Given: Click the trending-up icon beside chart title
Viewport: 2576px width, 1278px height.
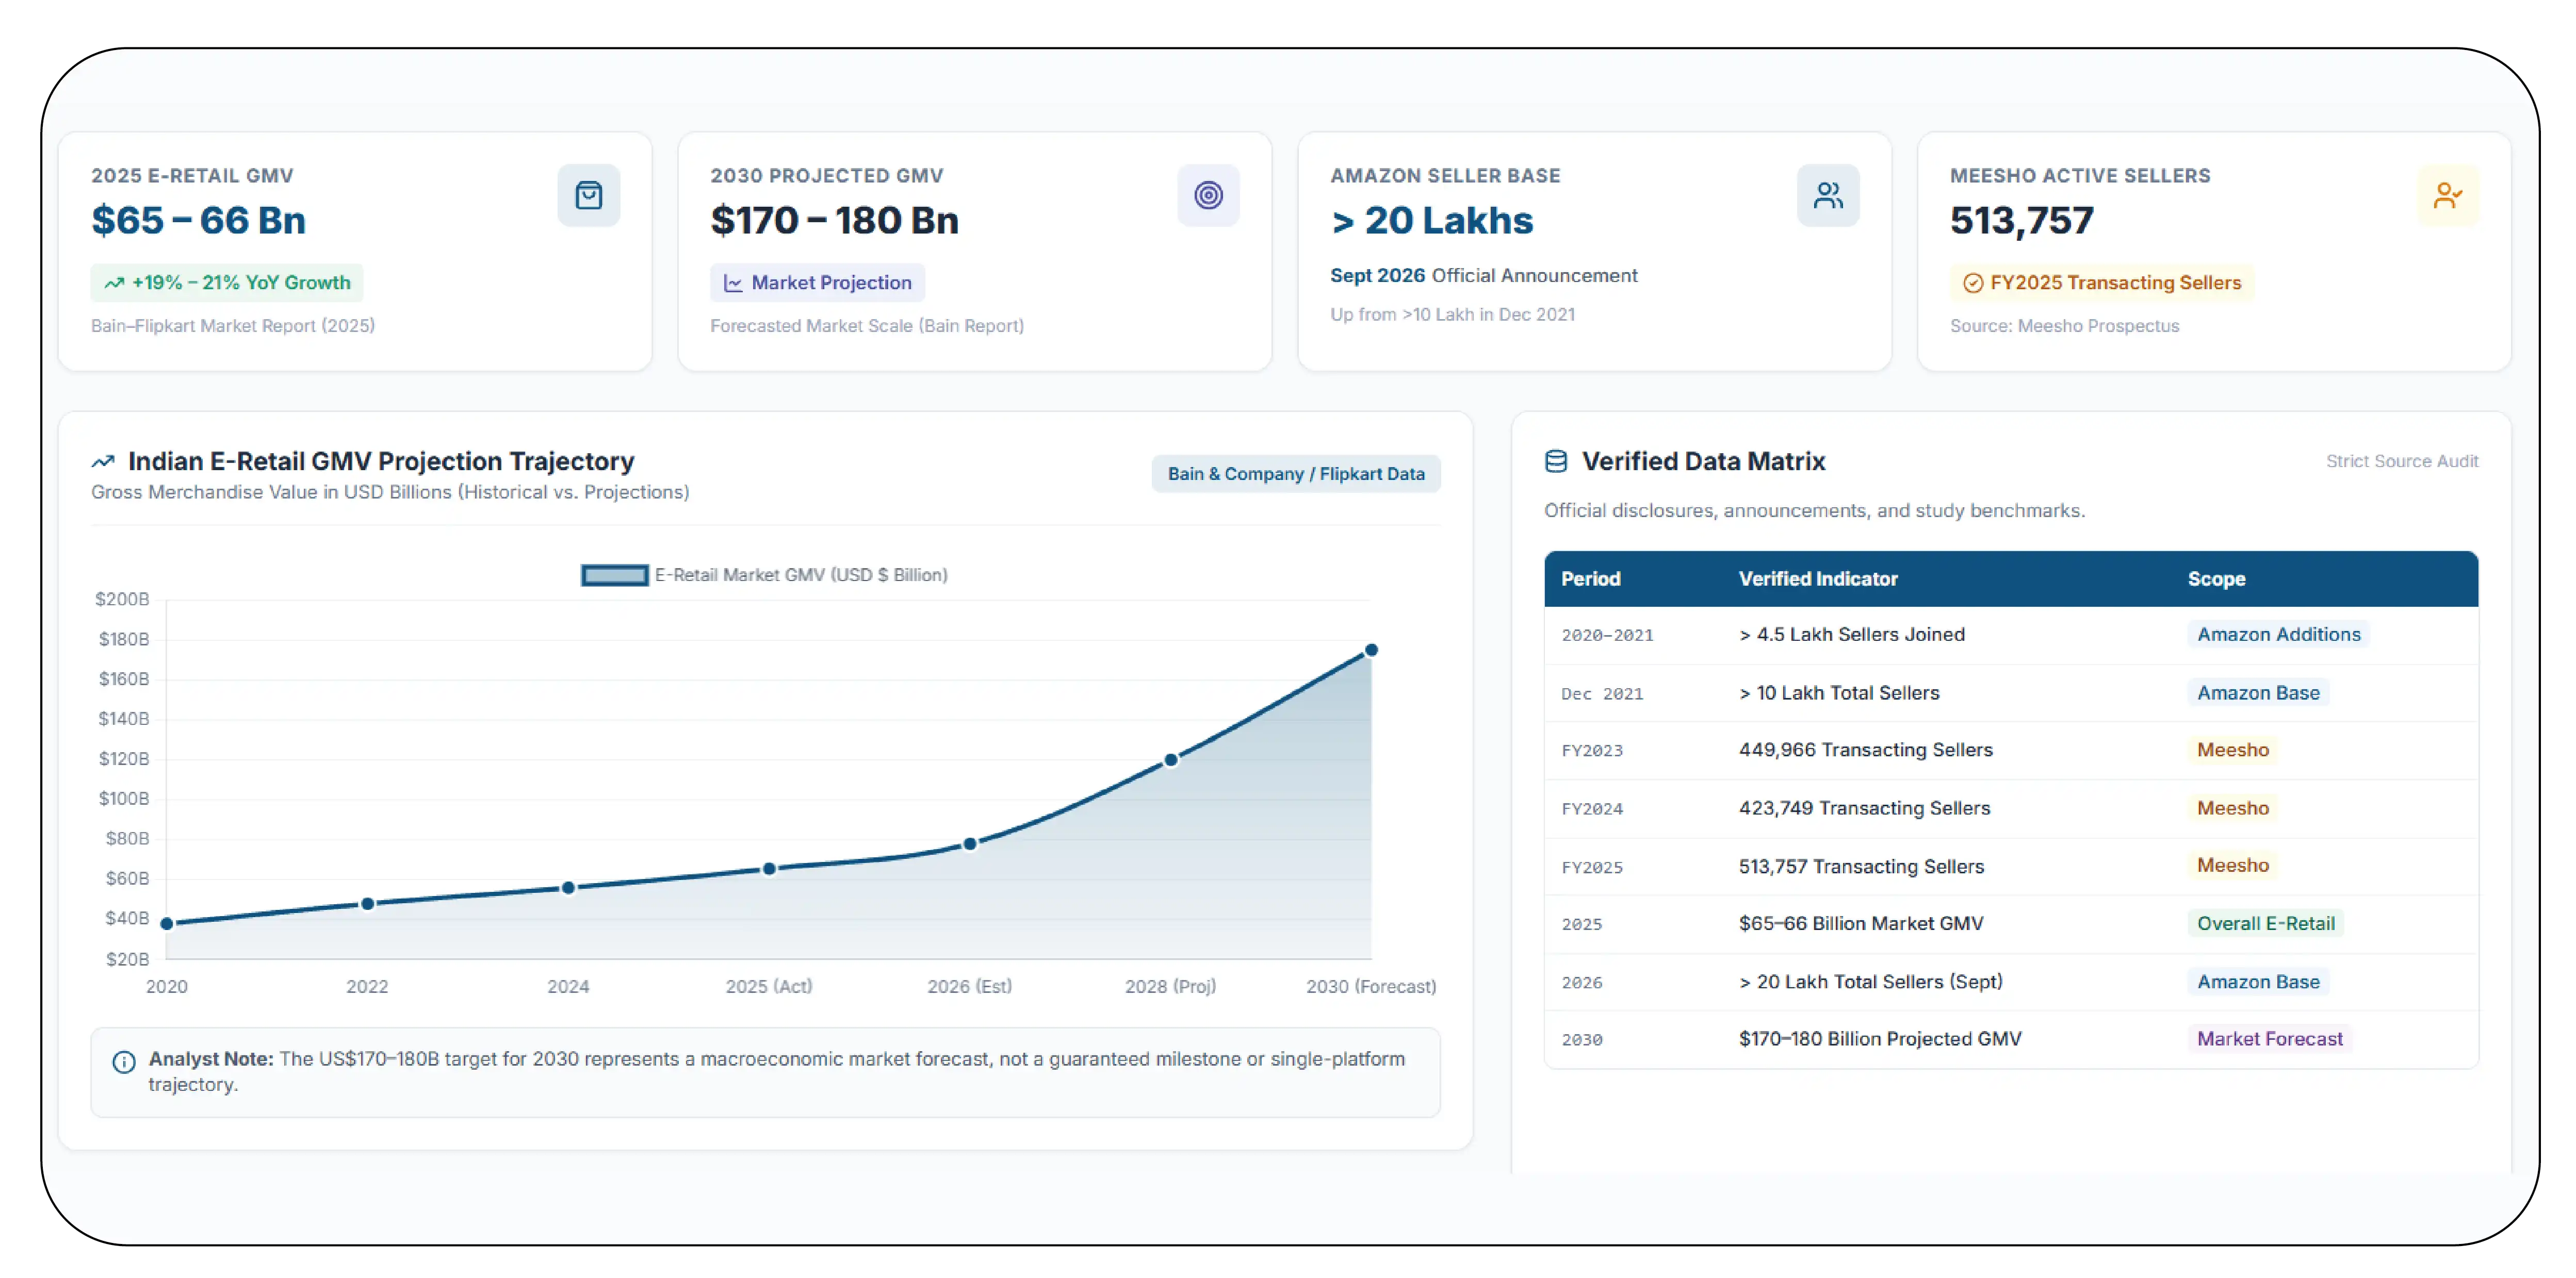Looking at the screenshot, I should 103,461.
